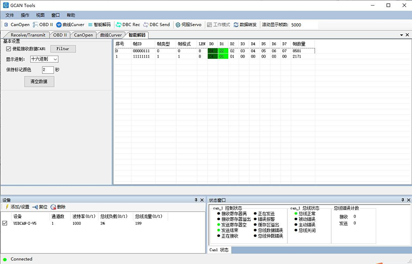Screen dimensions: 412x264
Task: Switch to the Receive/Transmit tab
Action: [x=28, y=35]
